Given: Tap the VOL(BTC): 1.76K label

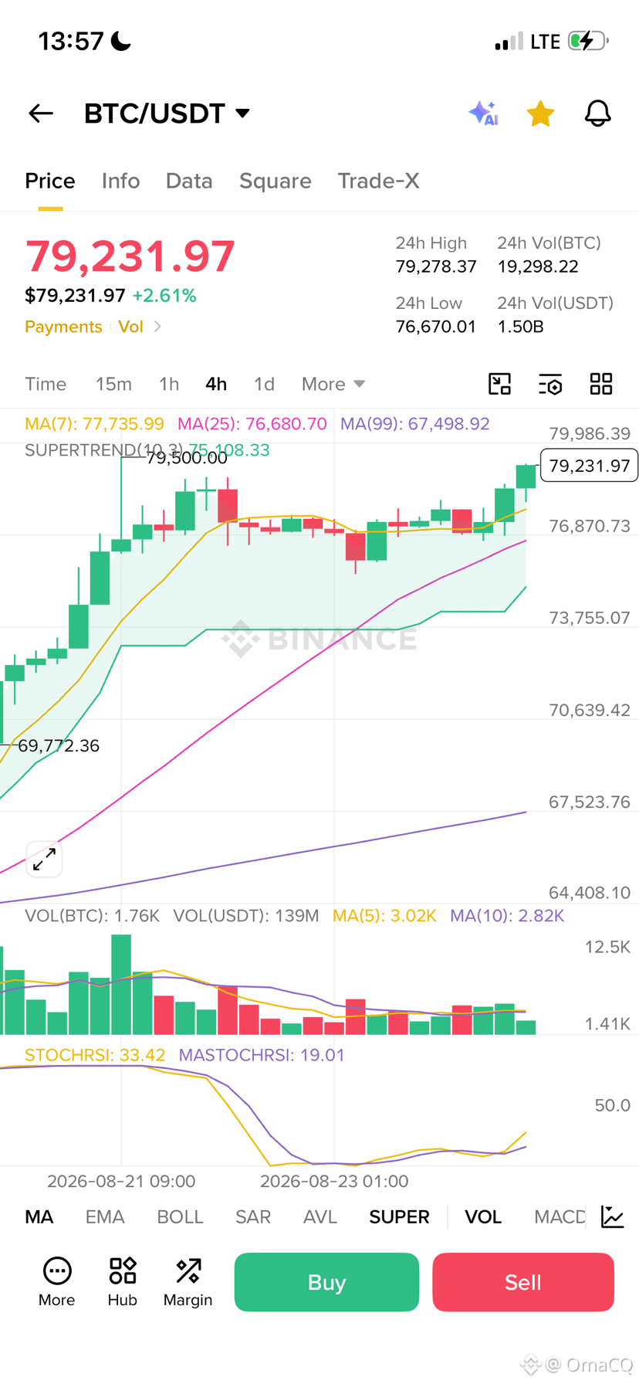Looking at the screenshot, I should click(92, 916).
